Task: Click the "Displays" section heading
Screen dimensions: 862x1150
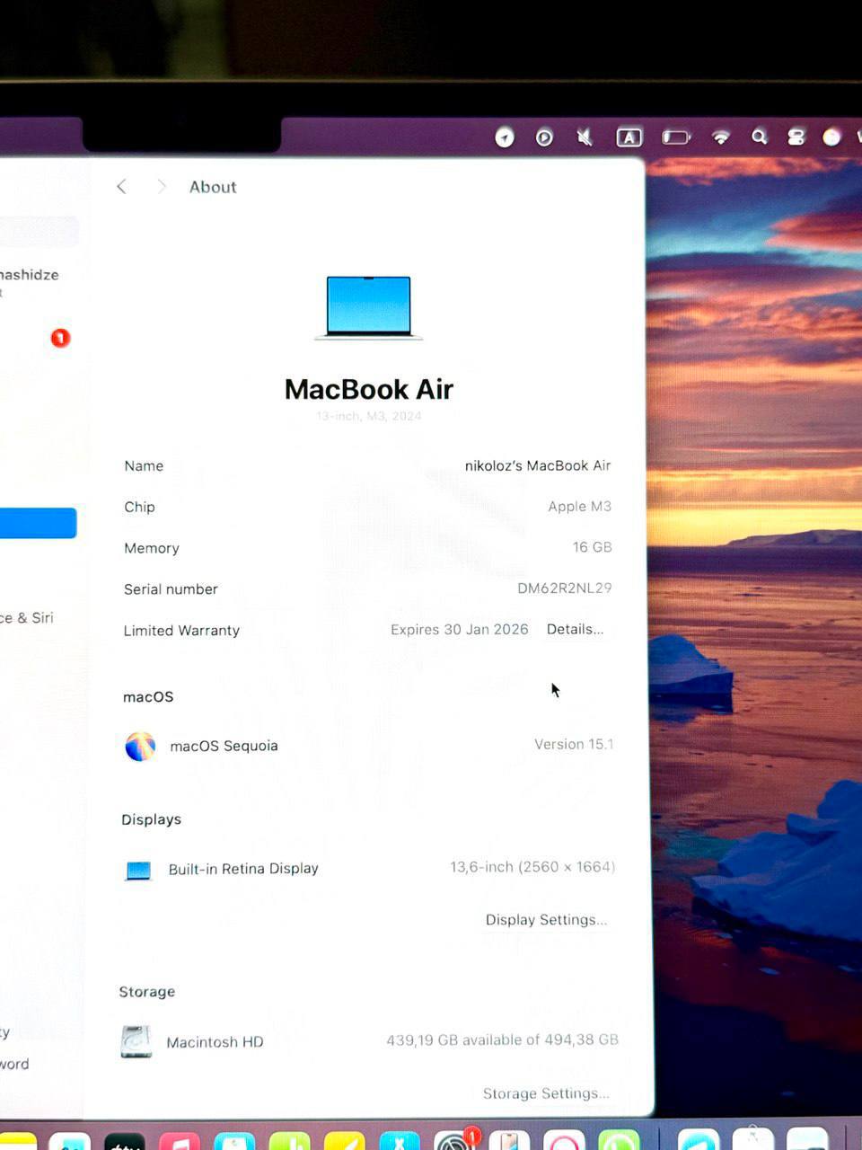Action: click(151, 819)
